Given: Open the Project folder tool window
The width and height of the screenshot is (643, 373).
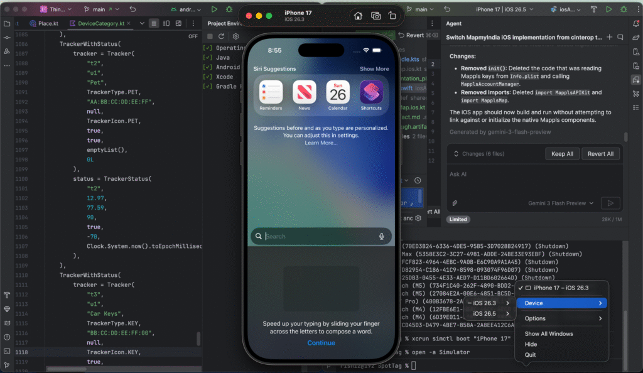Looking at the screenshot, I should 7,24.
